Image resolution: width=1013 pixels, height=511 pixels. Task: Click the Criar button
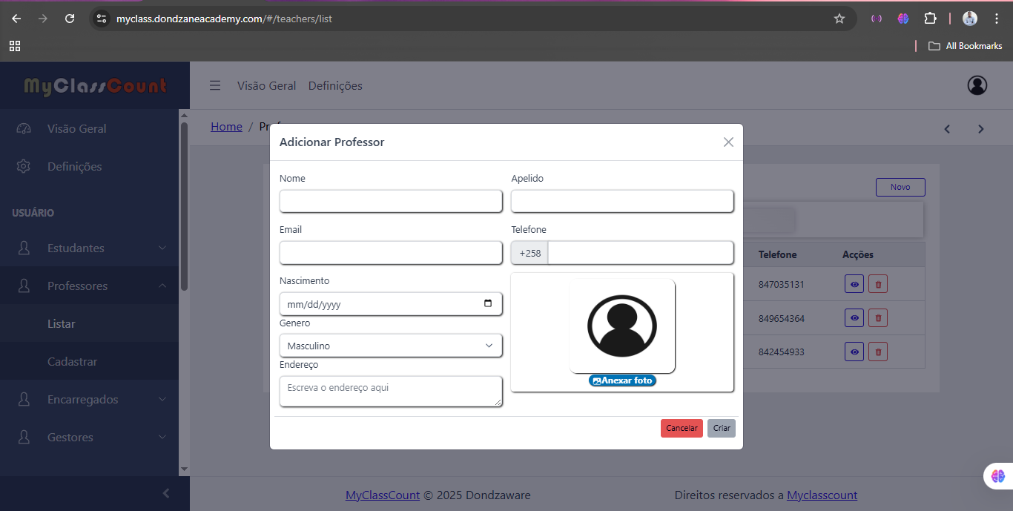[722, 428]
